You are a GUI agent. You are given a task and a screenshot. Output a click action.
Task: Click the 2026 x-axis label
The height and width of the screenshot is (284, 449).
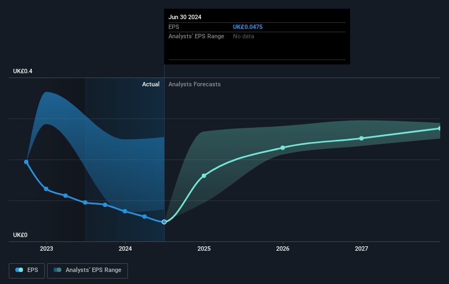(x=283, y=249)
